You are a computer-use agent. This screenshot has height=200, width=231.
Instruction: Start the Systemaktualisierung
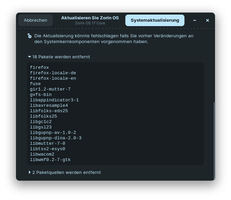coord(155,20)
